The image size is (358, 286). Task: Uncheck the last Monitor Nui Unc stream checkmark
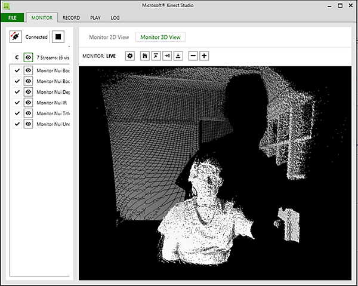[17, 124]
